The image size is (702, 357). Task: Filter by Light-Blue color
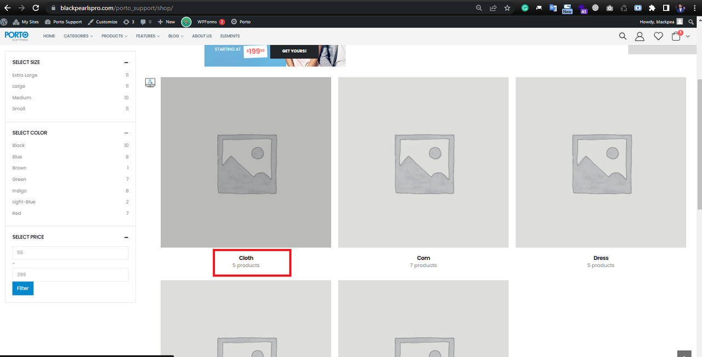pyautogui.click(x=24, y=202)
